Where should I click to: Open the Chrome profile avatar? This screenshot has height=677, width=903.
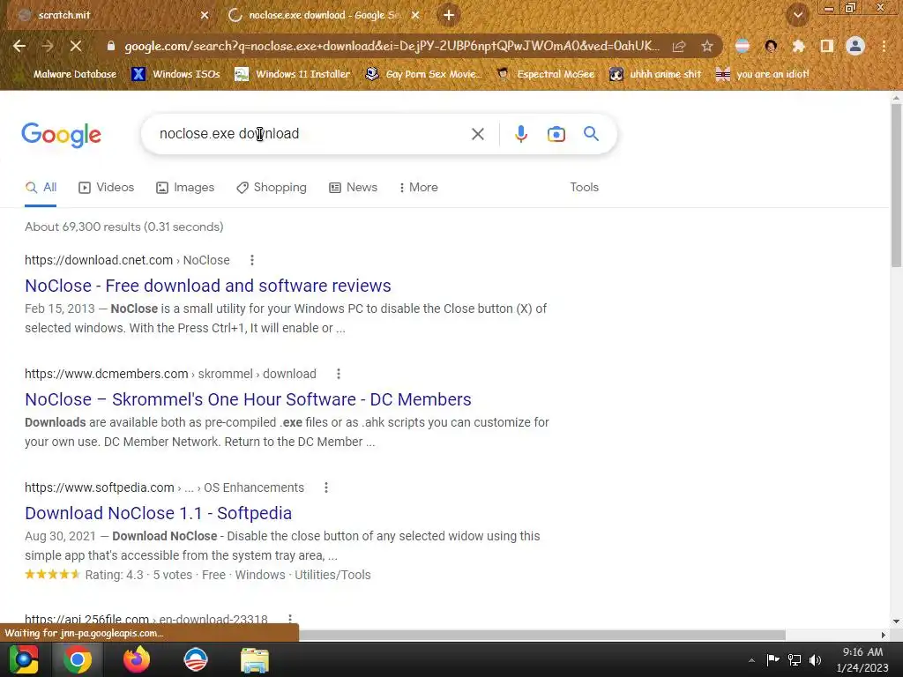(x=855, y=46)
